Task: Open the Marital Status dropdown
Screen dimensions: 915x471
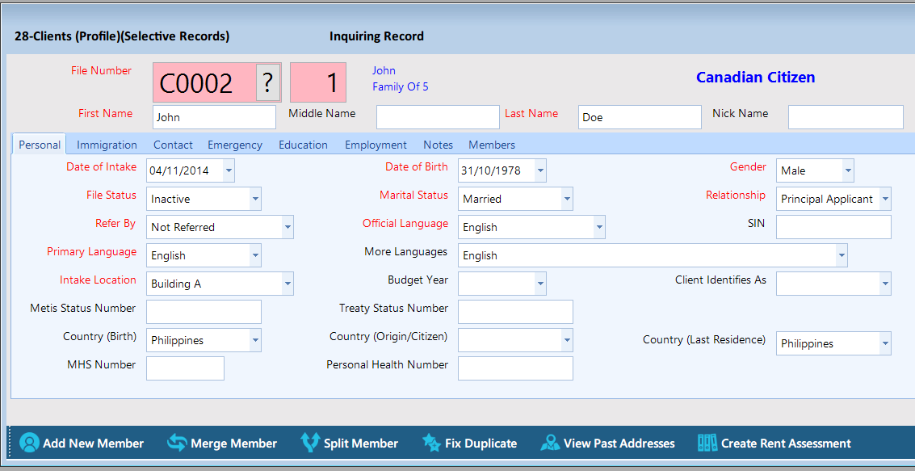Action: click(567, 199)
